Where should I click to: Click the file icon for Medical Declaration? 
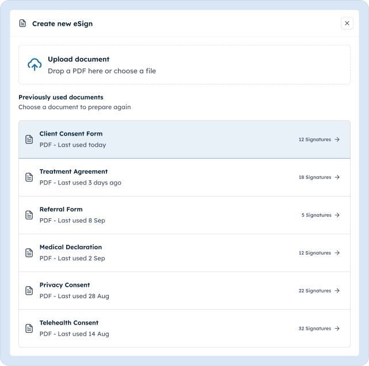(29, 253)
